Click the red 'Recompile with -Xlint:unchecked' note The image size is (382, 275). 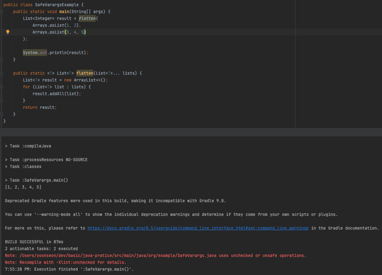[65, 262]
